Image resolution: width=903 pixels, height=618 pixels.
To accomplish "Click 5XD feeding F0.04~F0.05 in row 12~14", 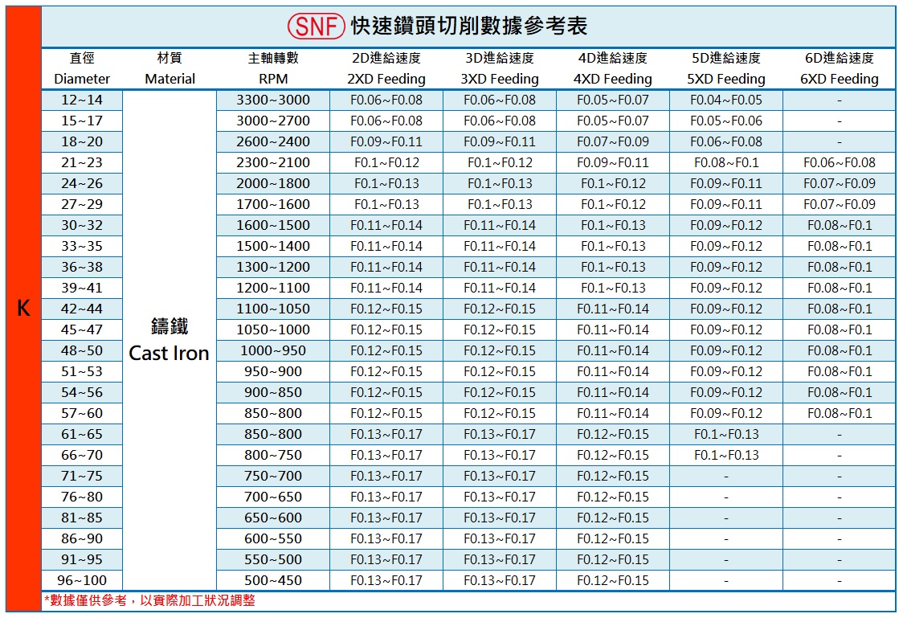I will coord(726,100).
